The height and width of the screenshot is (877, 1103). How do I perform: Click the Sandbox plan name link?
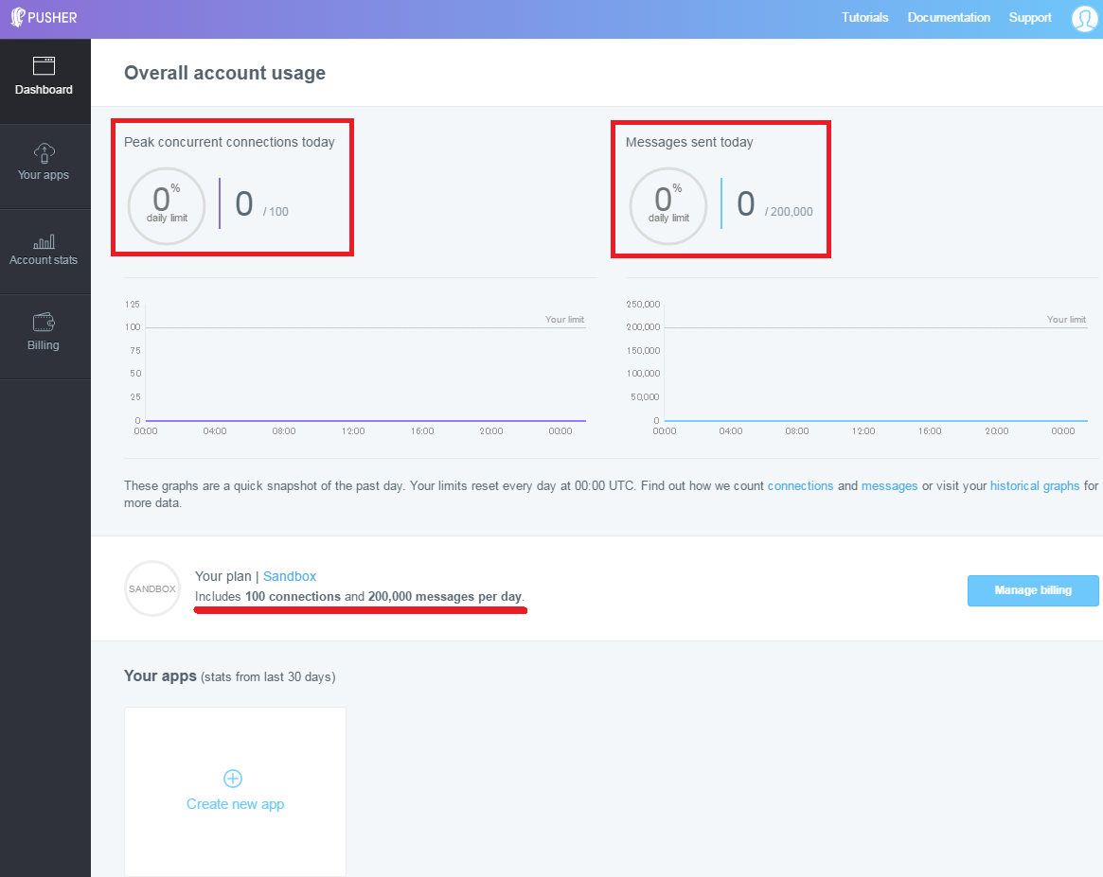point(290,576)
